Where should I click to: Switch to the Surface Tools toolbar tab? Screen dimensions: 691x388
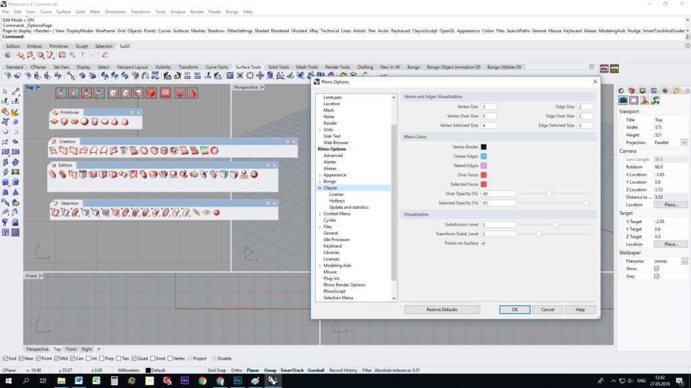(x=248, y=67)
